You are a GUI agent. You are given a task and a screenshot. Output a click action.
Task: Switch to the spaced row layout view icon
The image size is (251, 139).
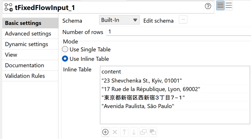pyautogui.click(x=229, y=5)
